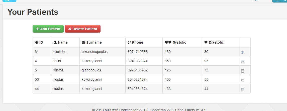Click the Your Patients page heading
Screen dimensions: 287x111
click(33, 12)
